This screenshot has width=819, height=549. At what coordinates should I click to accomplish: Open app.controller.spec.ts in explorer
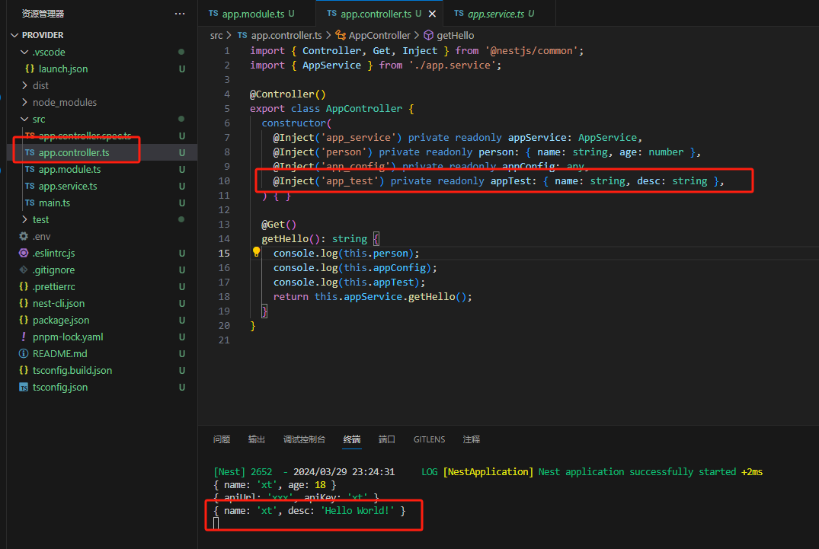click(x=85, y=136)
